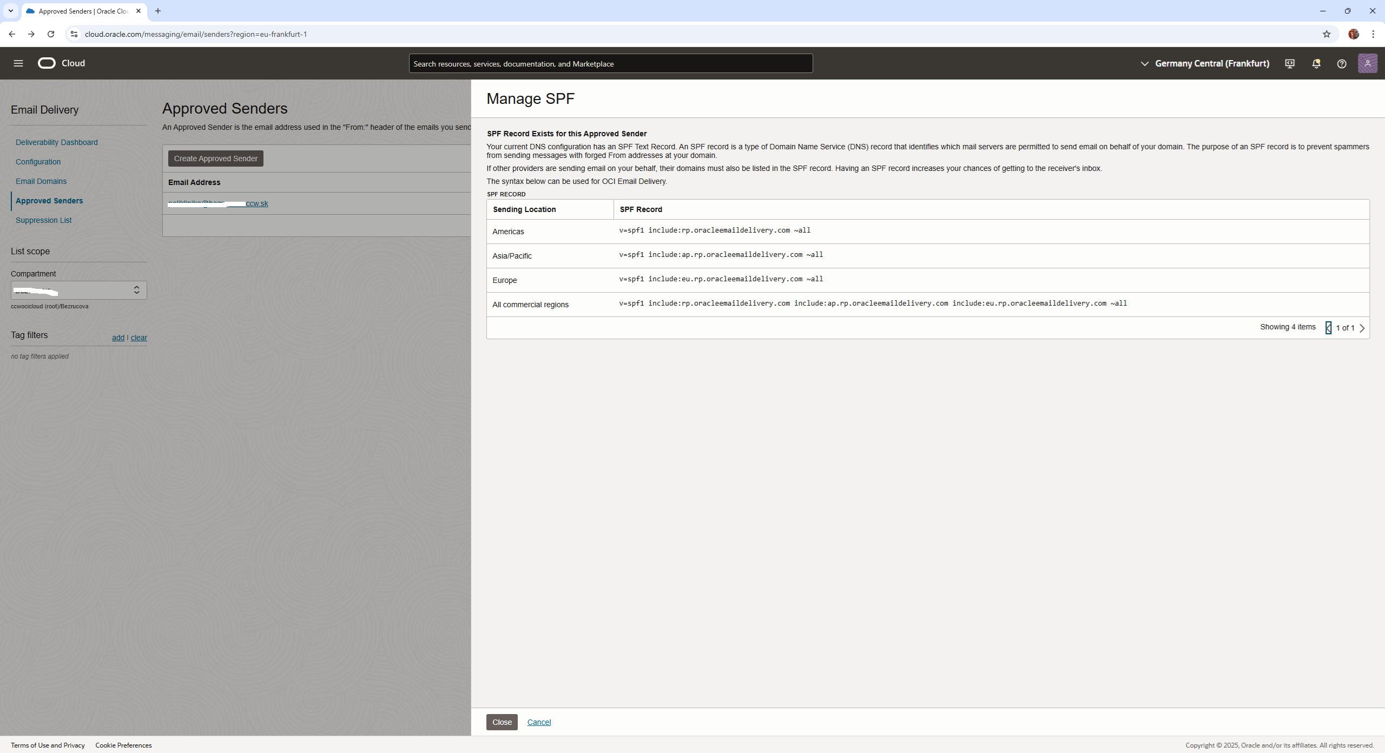Viewport: 1385px width, 753px height.
Task: Click the All commercial regions SPF record
Action: pos(873,303)
